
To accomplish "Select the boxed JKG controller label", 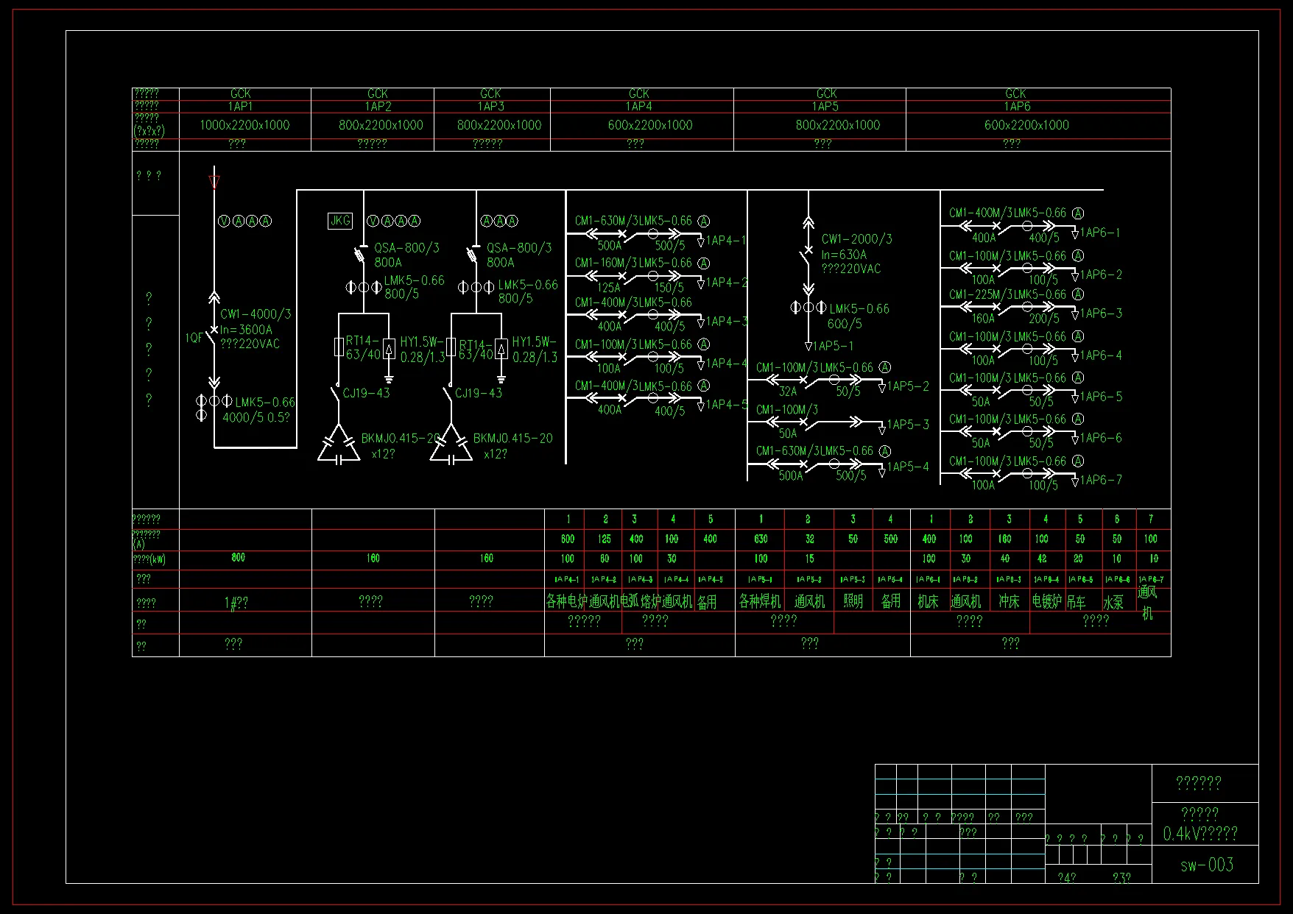I will click(x=340, y=221).
